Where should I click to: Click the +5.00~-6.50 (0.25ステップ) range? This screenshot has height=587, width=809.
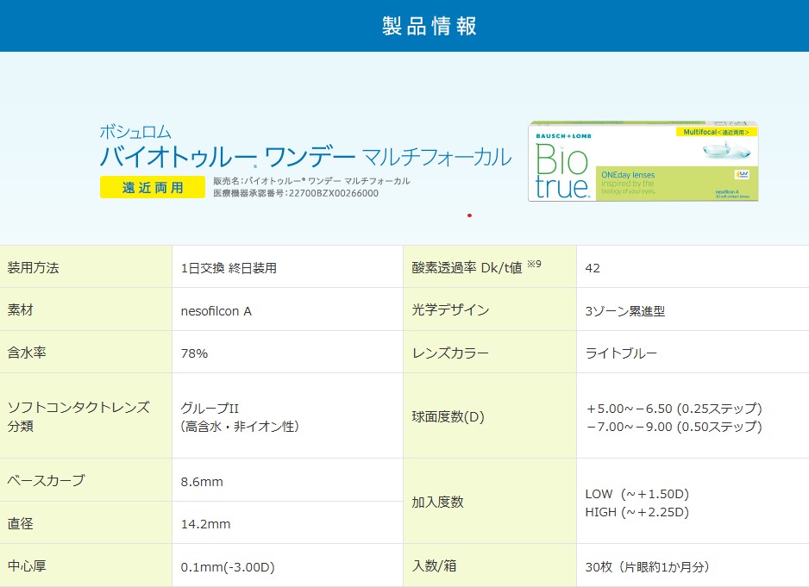coord(674,409)
